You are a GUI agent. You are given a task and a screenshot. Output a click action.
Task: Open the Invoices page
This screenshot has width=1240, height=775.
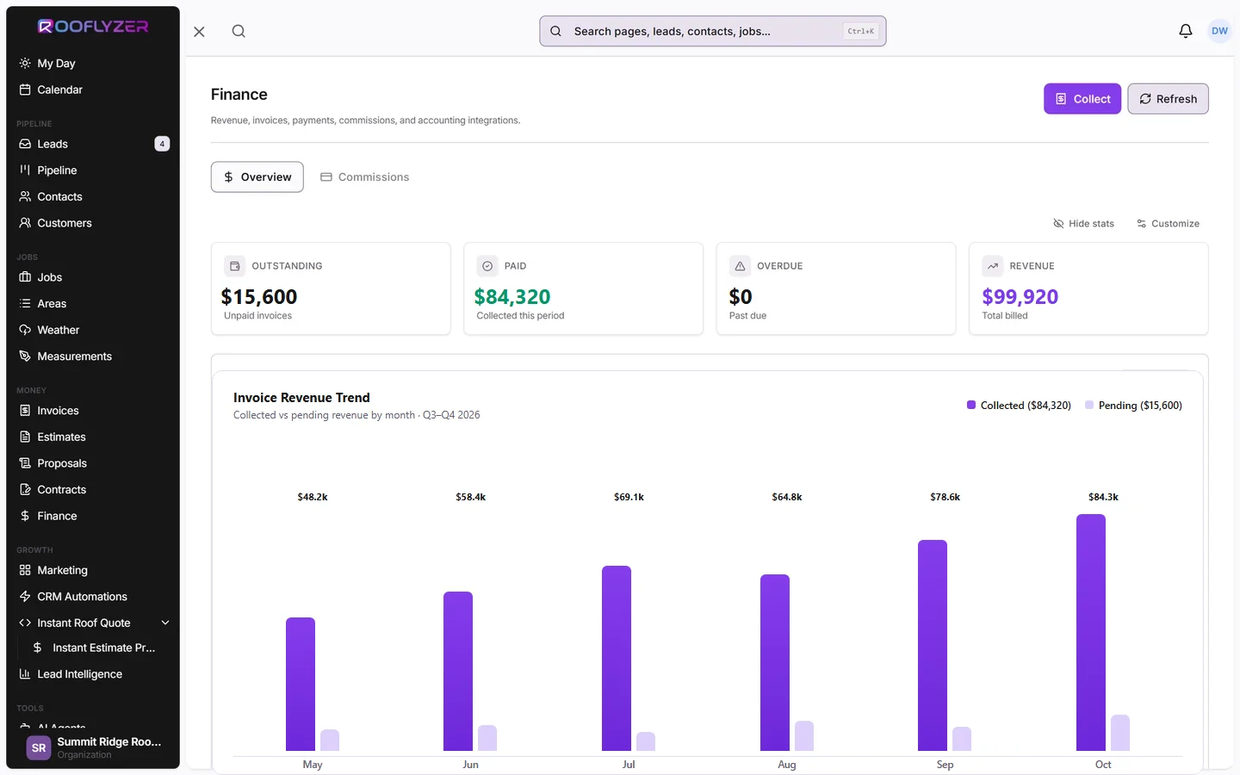coord(93,411)
